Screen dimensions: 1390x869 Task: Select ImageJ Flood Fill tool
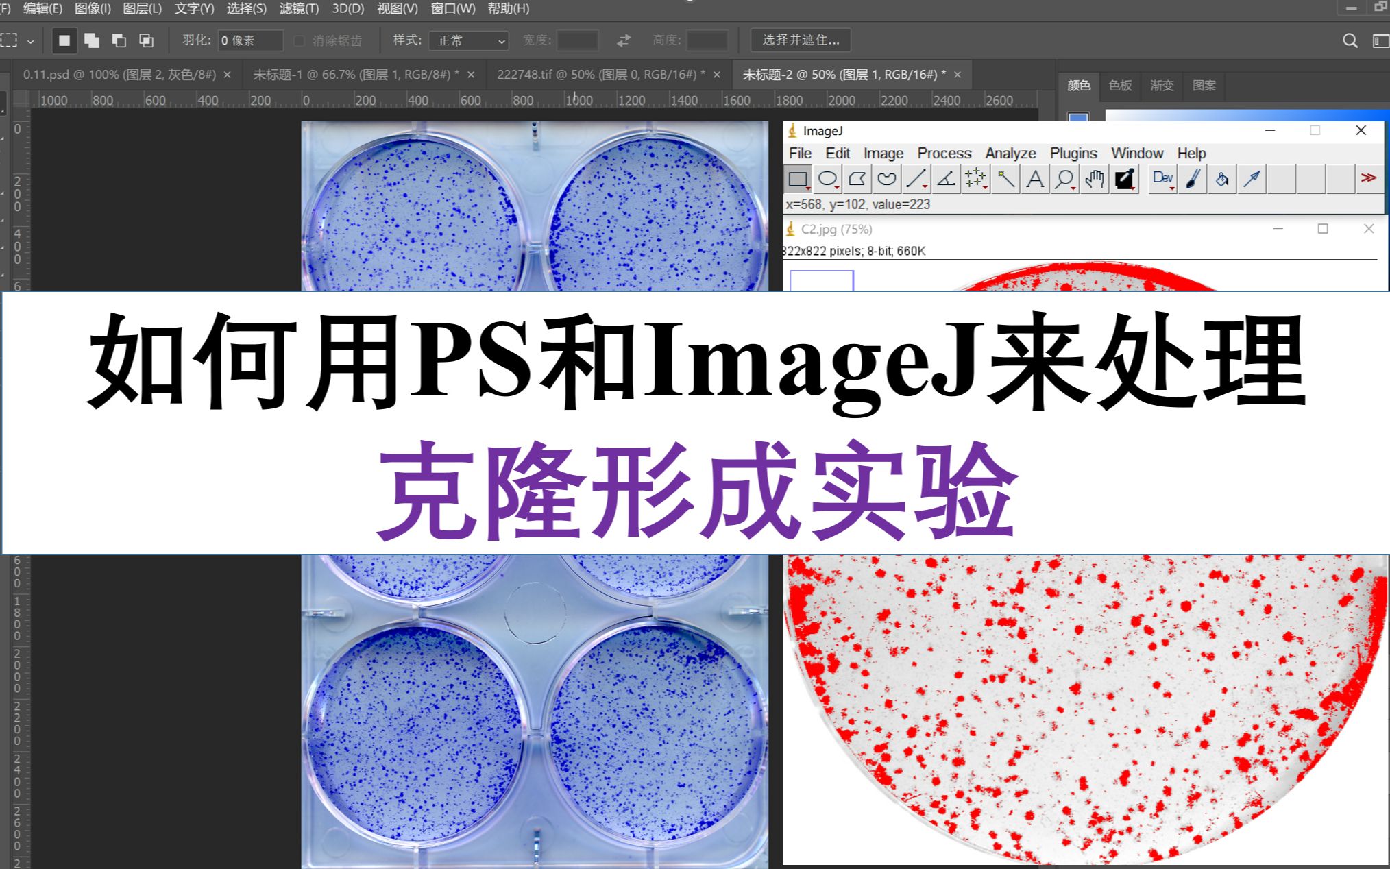(1222, 180)
